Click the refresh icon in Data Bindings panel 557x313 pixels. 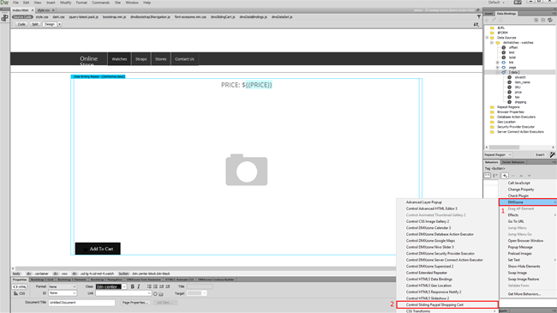pyautogui.click(x=550, y=21)
